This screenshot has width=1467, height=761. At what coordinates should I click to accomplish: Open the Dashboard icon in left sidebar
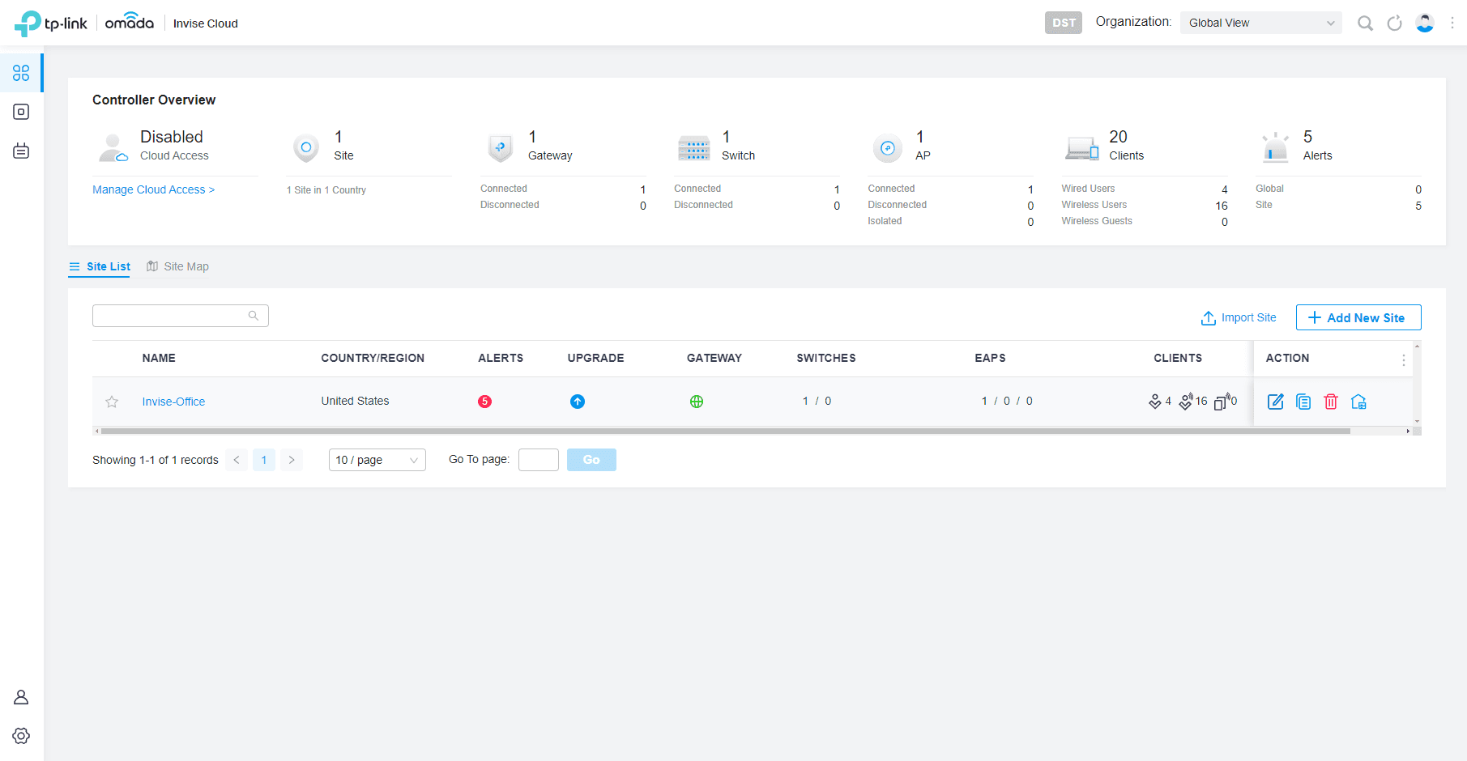coord(21,73)
